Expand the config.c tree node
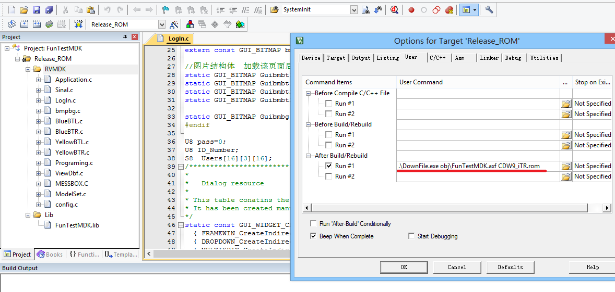The height and width of the screenshot is (292, 615). click(39, 205)
